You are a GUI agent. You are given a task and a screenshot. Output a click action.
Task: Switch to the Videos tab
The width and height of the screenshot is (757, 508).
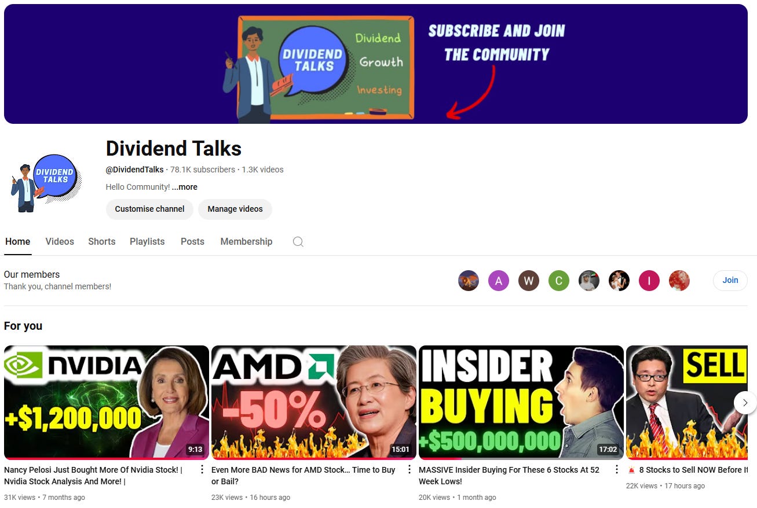tap(60, 242)
